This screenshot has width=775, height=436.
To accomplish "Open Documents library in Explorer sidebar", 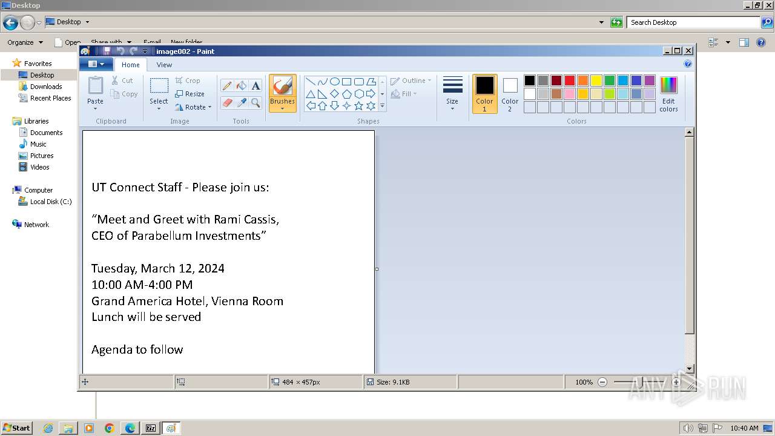I will point(46,133).
